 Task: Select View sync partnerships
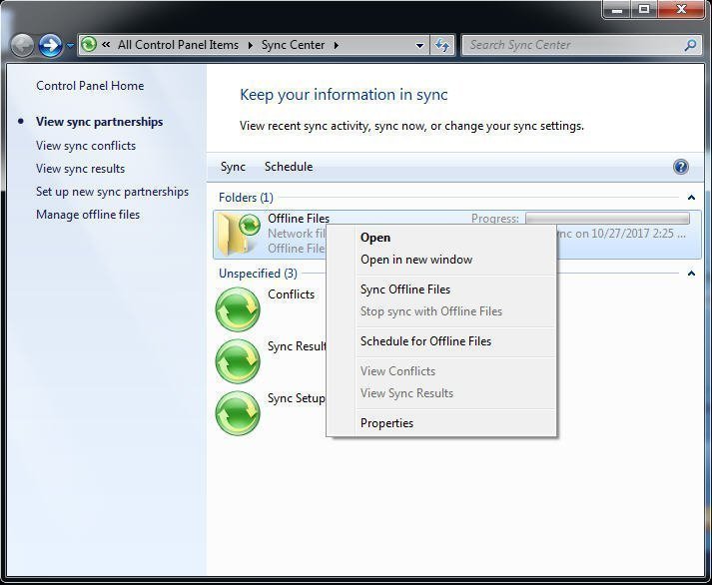(100, 122)
